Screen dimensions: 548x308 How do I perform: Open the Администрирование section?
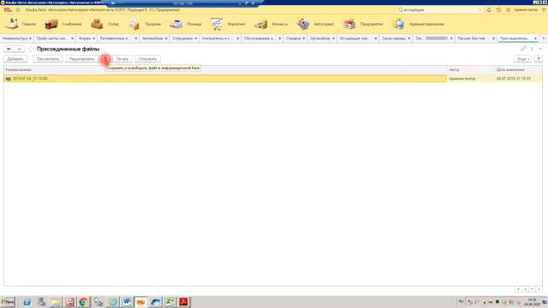coord(419,24)
